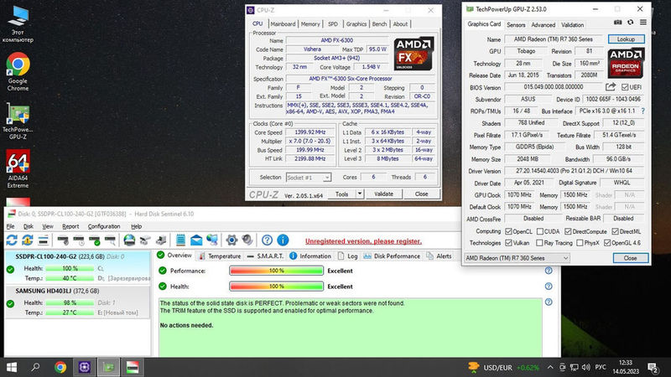Click the disk icon with magnifier in toolbar
671x377 pixels.
pos(110,240)
